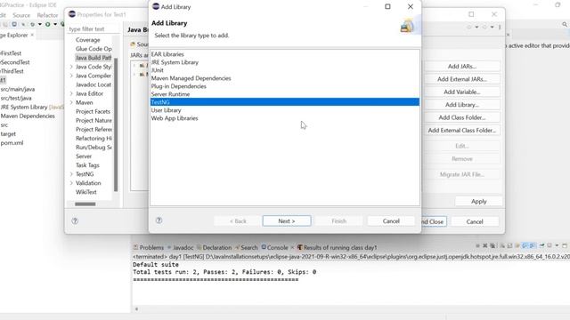Click Add External JARs button
This screenshot has width=570, height=320.
click(x=461, y=79)
